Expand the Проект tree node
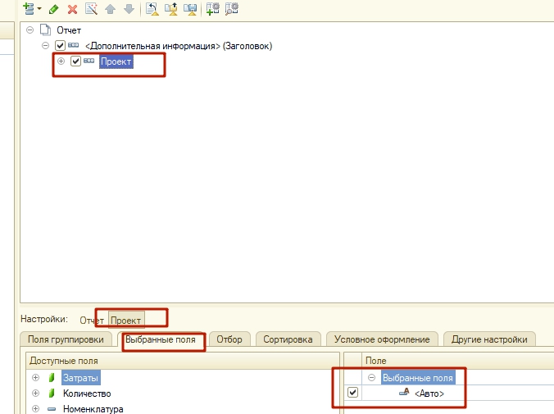 pyautogui.click(x=61, y=61)
